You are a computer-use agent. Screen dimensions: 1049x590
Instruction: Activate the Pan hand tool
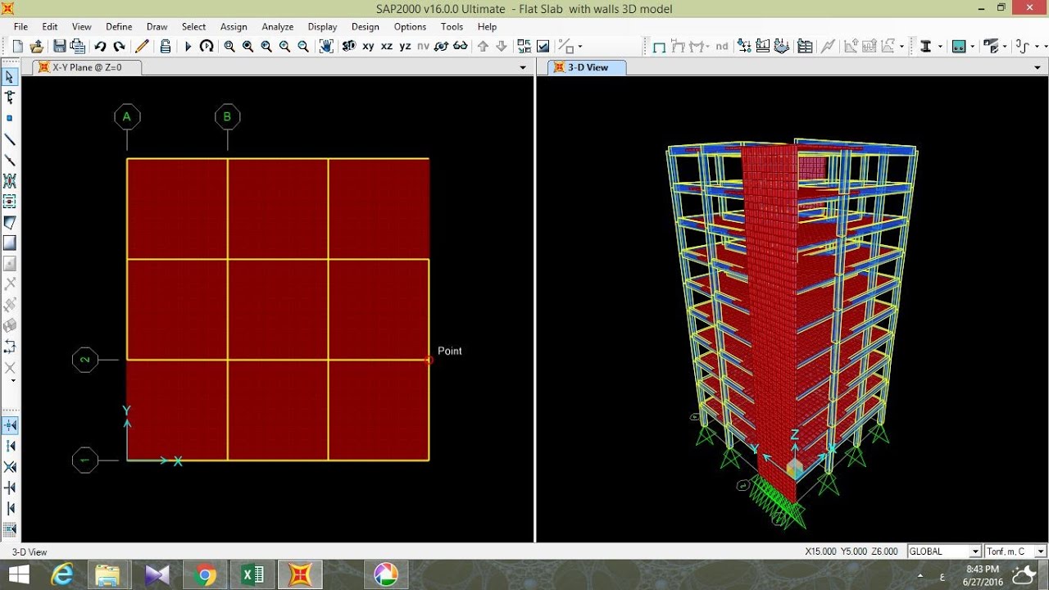[x=326, y=47]
